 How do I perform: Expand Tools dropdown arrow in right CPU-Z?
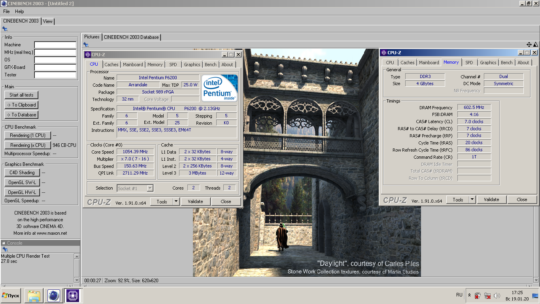pos(472,199)
